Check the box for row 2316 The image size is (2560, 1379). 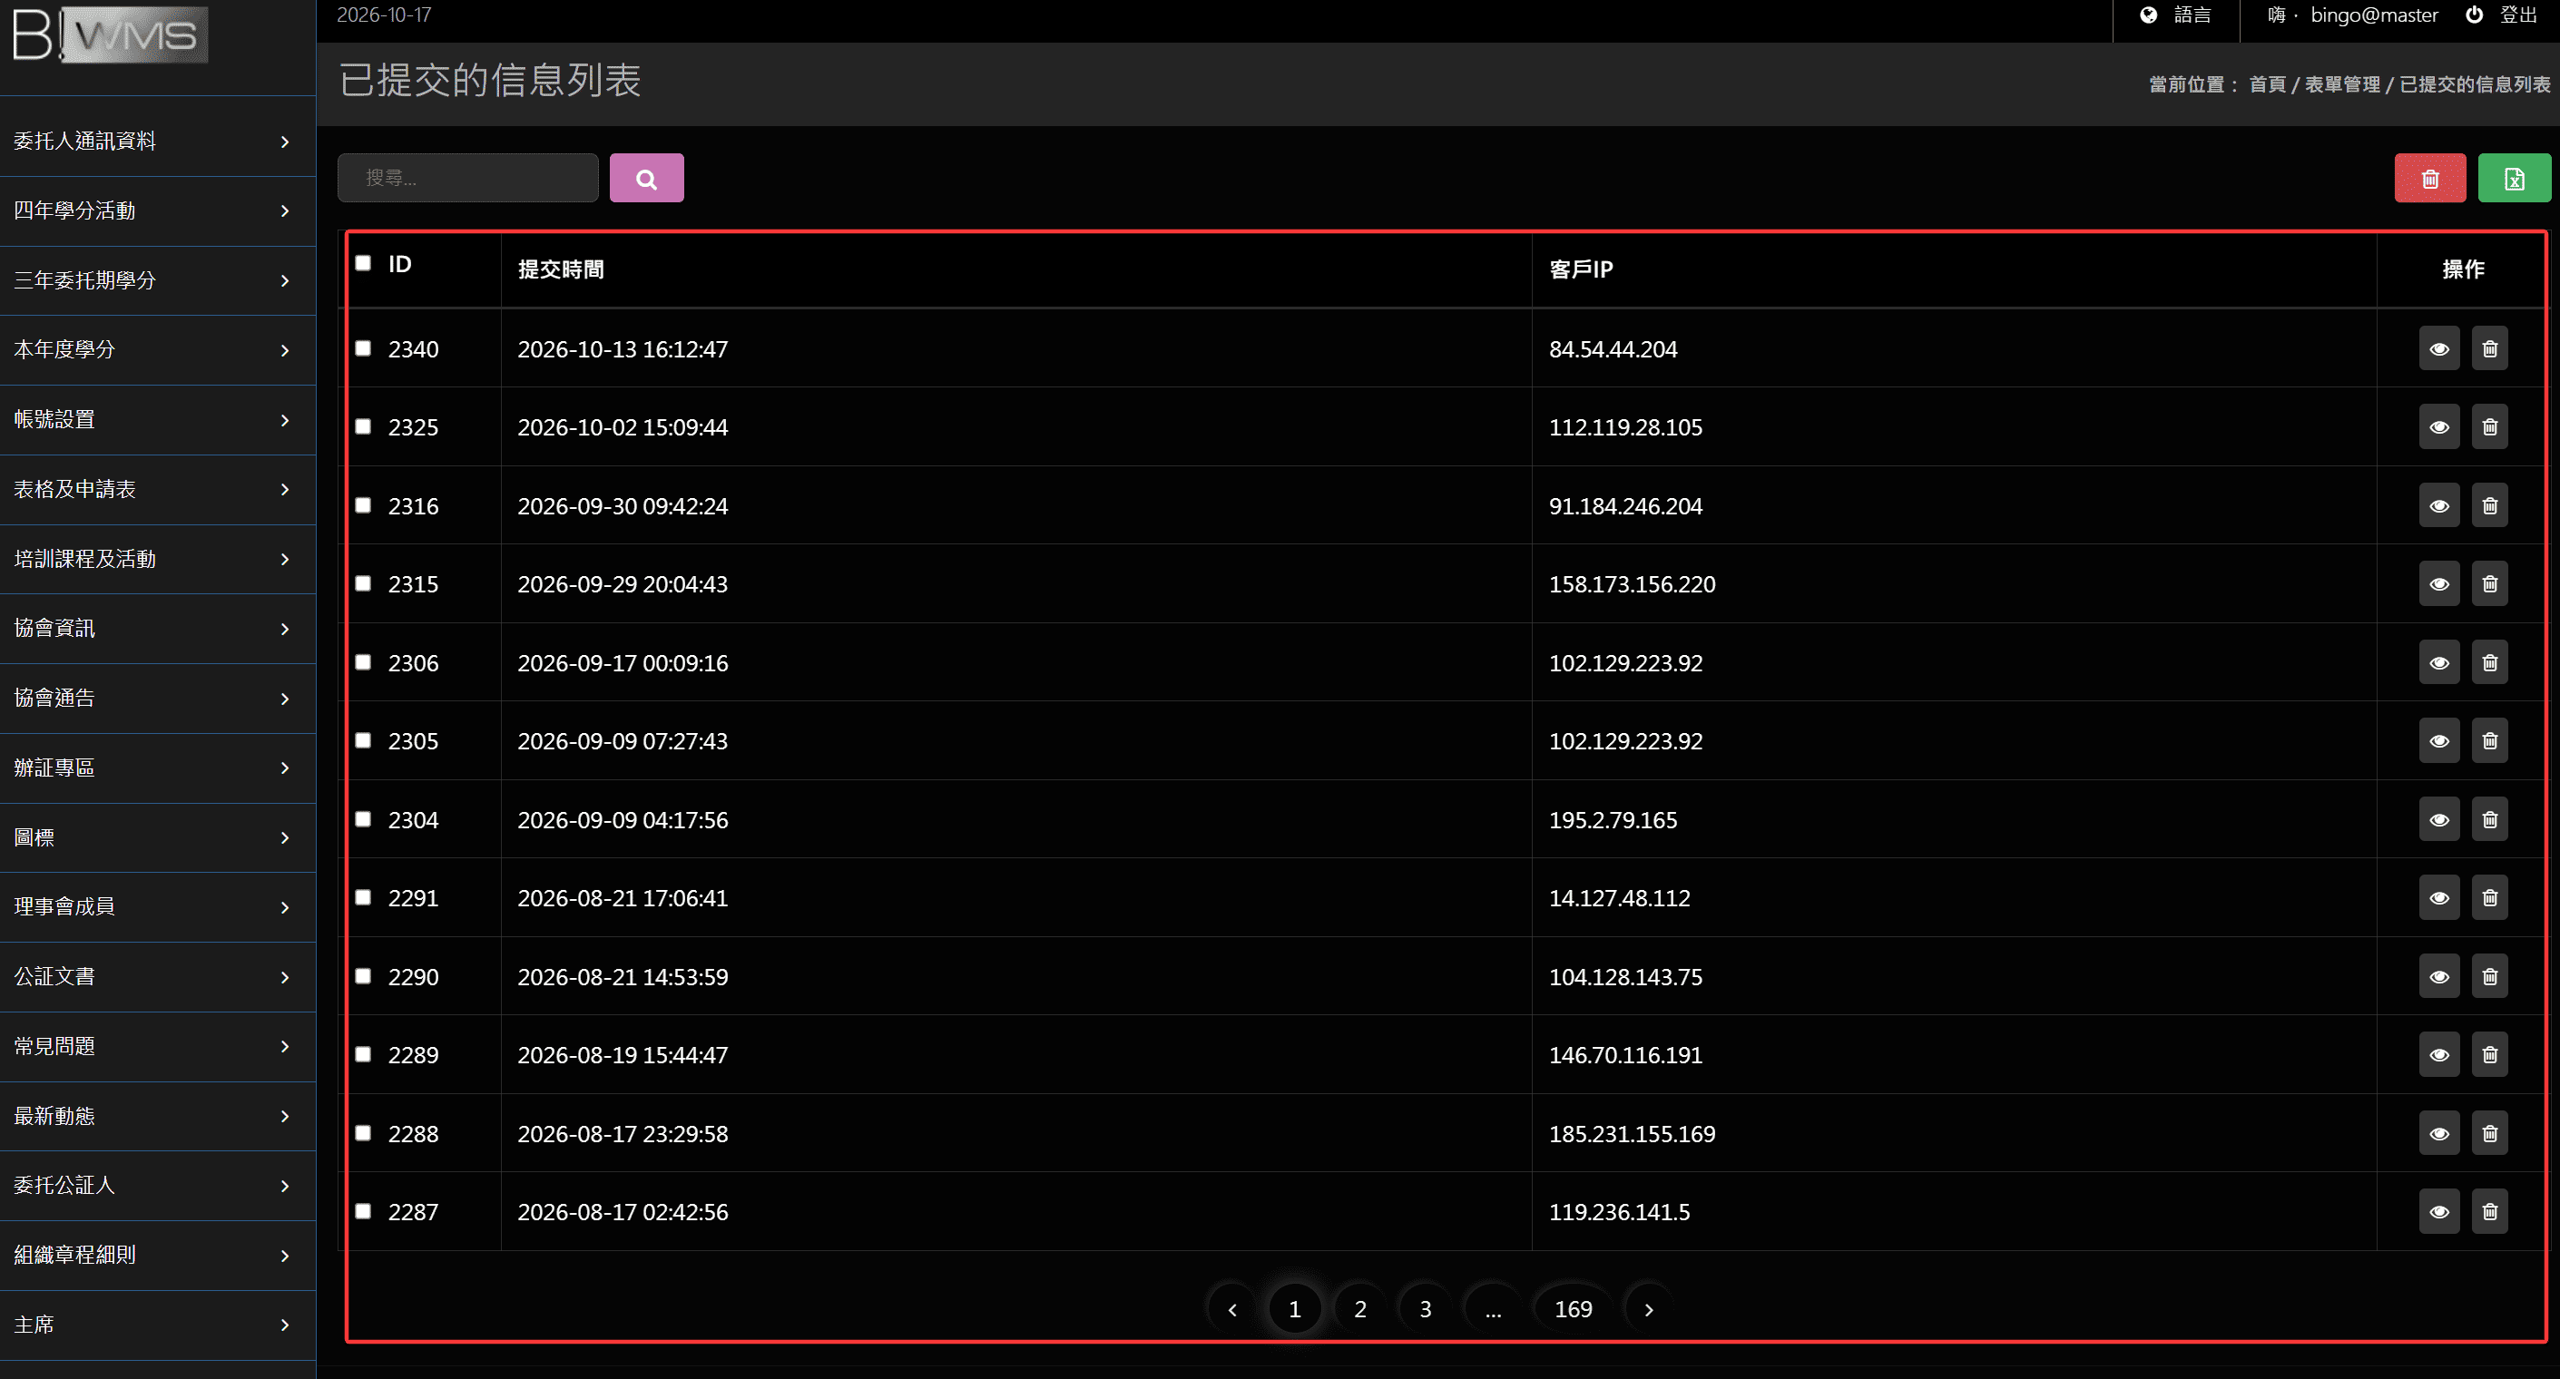click(363, 505)
